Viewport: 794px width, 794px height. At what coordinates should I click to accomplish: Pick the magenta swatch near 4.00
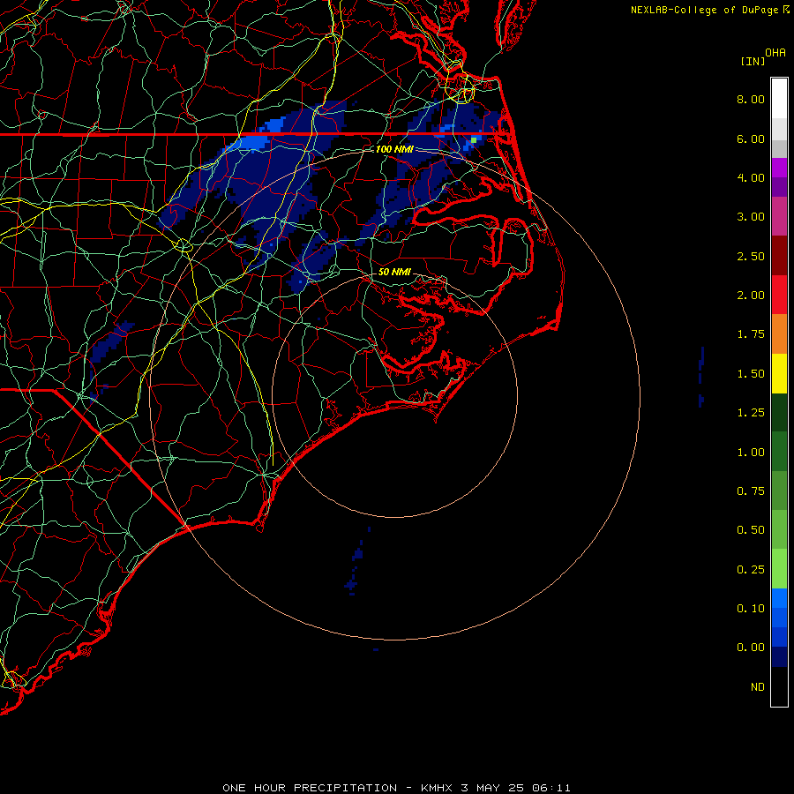click(x=779, y=168)
